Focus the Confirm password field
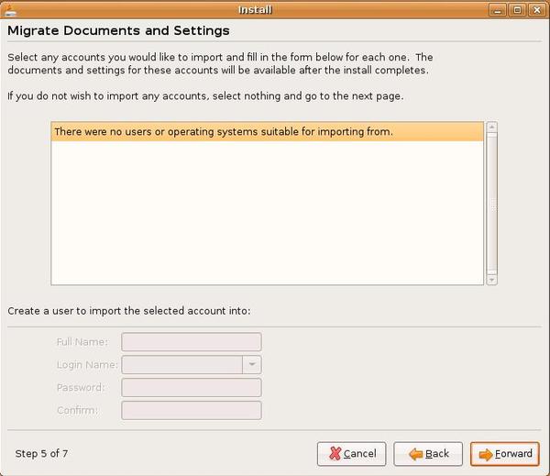 click(x=192, y=410)
